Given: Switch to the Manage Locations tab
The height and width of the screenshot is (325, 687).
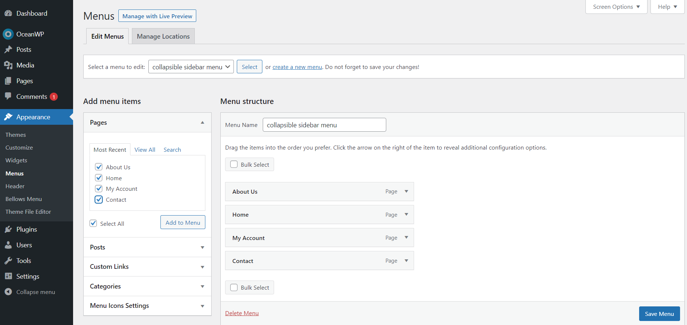Looking at the screenshot, I should [163, 36].
